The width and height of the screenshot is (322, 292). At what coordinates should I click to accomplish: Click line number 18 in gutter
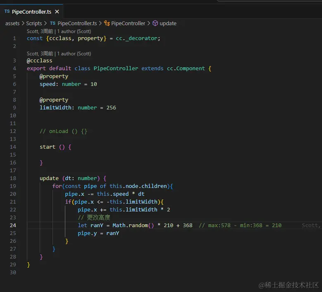tap(13, 178)
